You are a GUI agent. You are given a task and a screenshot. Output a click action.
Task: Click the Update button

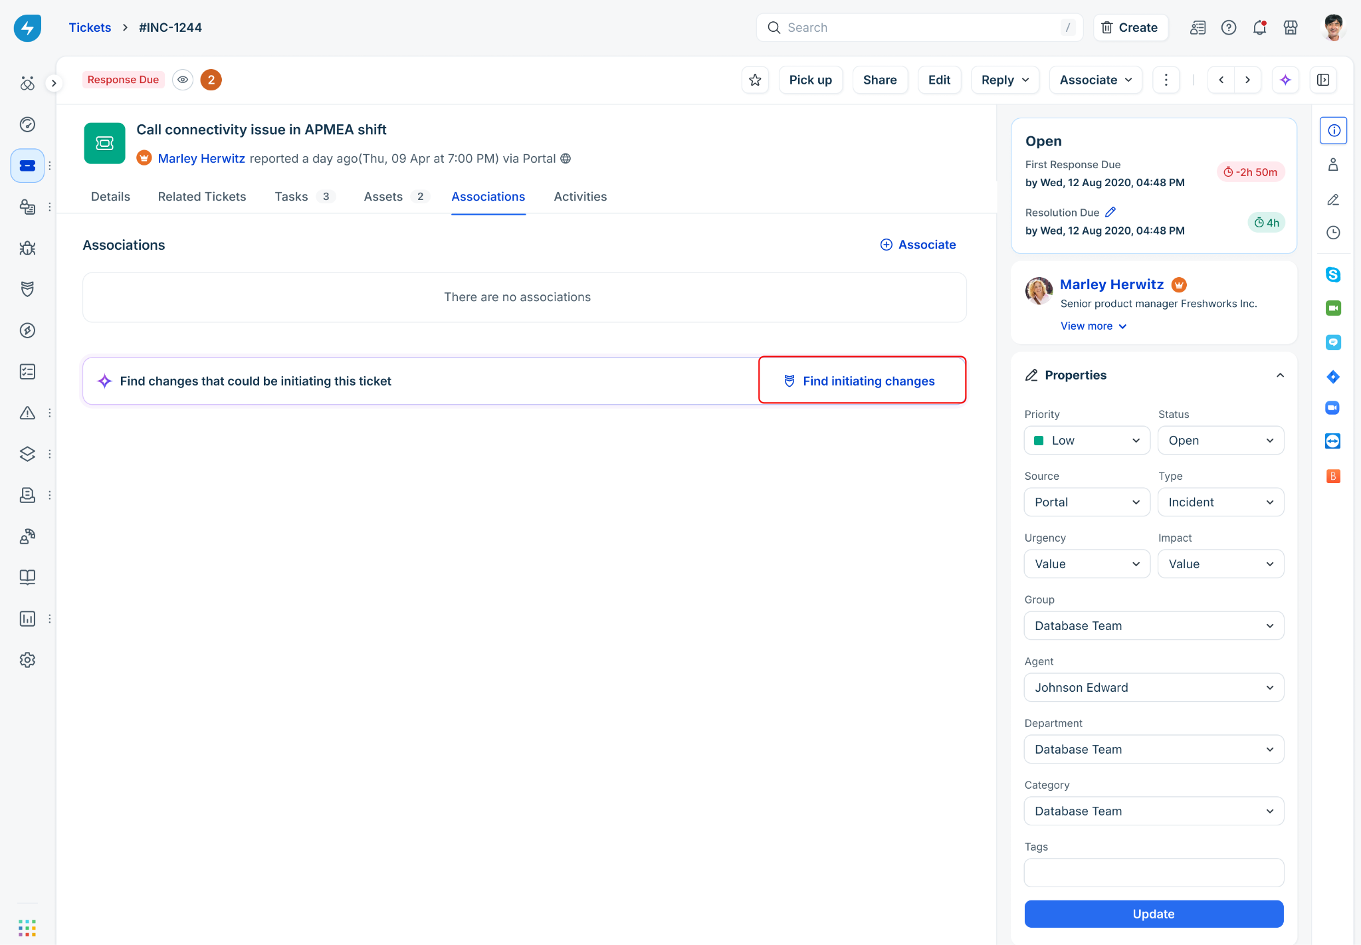[x=1154, y=914]
